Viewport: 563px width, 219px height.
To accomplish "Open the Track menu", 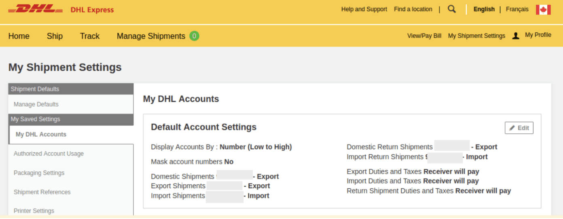I will point(90,36).
